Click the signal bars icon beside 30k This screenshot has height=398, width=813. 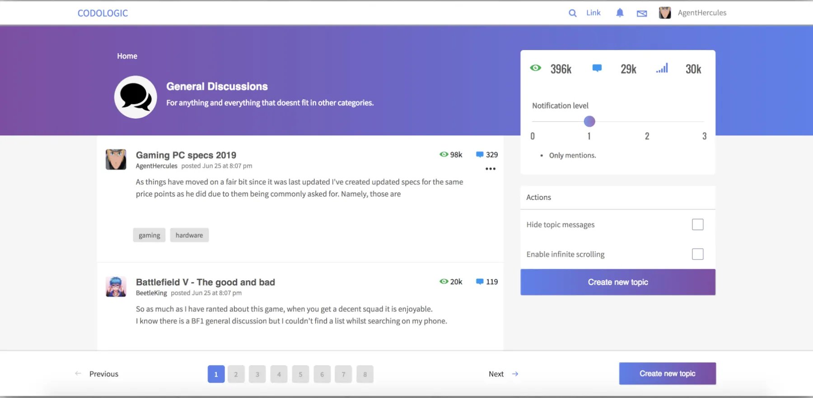click(x=662, y=69)
